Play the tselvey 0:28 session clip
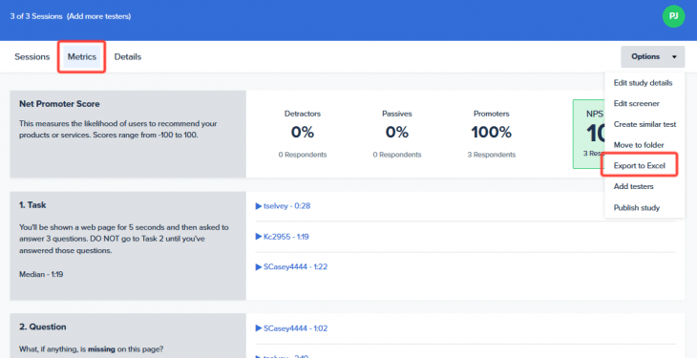The image size is (697, 358). (283, 206)
